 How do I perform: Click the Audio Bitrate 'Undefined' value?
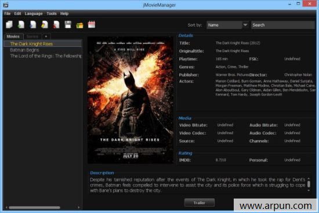coord(292,125)
